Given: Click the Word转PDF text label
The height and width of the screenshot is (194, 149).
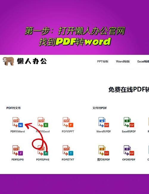Looking at the screenshot, I should [103, 131].
